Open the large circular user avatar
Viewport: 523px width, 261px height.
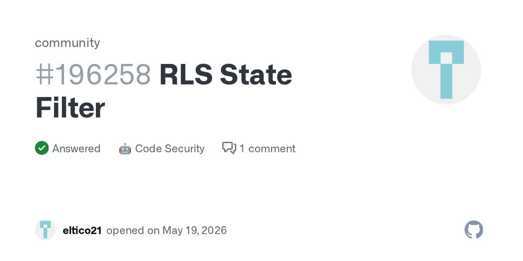pyautogui.click(x=446, y=70)
